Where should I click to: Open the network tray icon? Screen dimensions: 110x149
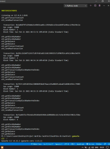(89, 148)
